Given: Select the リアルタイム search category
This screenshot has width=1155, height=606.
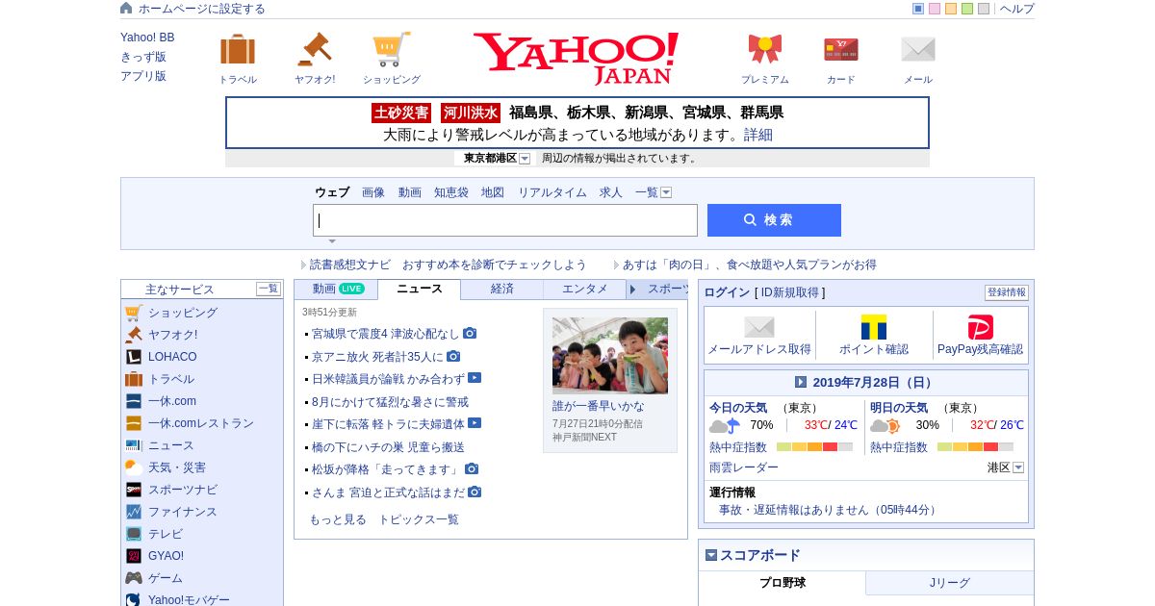Looking at the screenshot, I should (x=552, y=192).
